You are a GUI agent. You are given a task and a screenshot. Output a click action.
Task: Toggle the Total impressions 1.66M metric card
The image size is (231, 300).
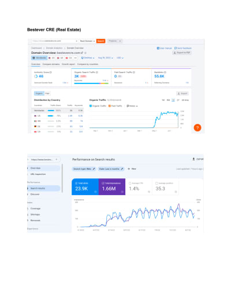coord(112,186)
